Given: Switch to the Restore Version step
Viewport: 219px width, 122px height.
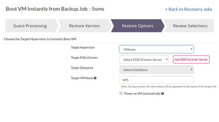Looking at the screenshot, I should coord(84,26).
